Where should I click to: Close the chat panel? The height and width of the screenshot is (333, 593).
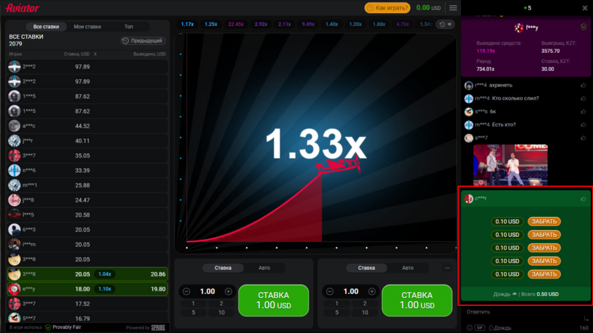pyautogui.click(x=585, y=8)
